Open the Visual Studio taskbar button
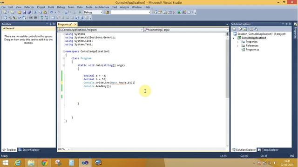Image resolution: width=298 pixels, height=167 pixels. tap(85, 163)
